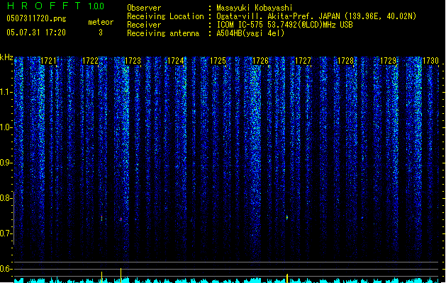446x283 pixels.
Task: Click the 1.1 kHz axis tick
Action: 6,92
